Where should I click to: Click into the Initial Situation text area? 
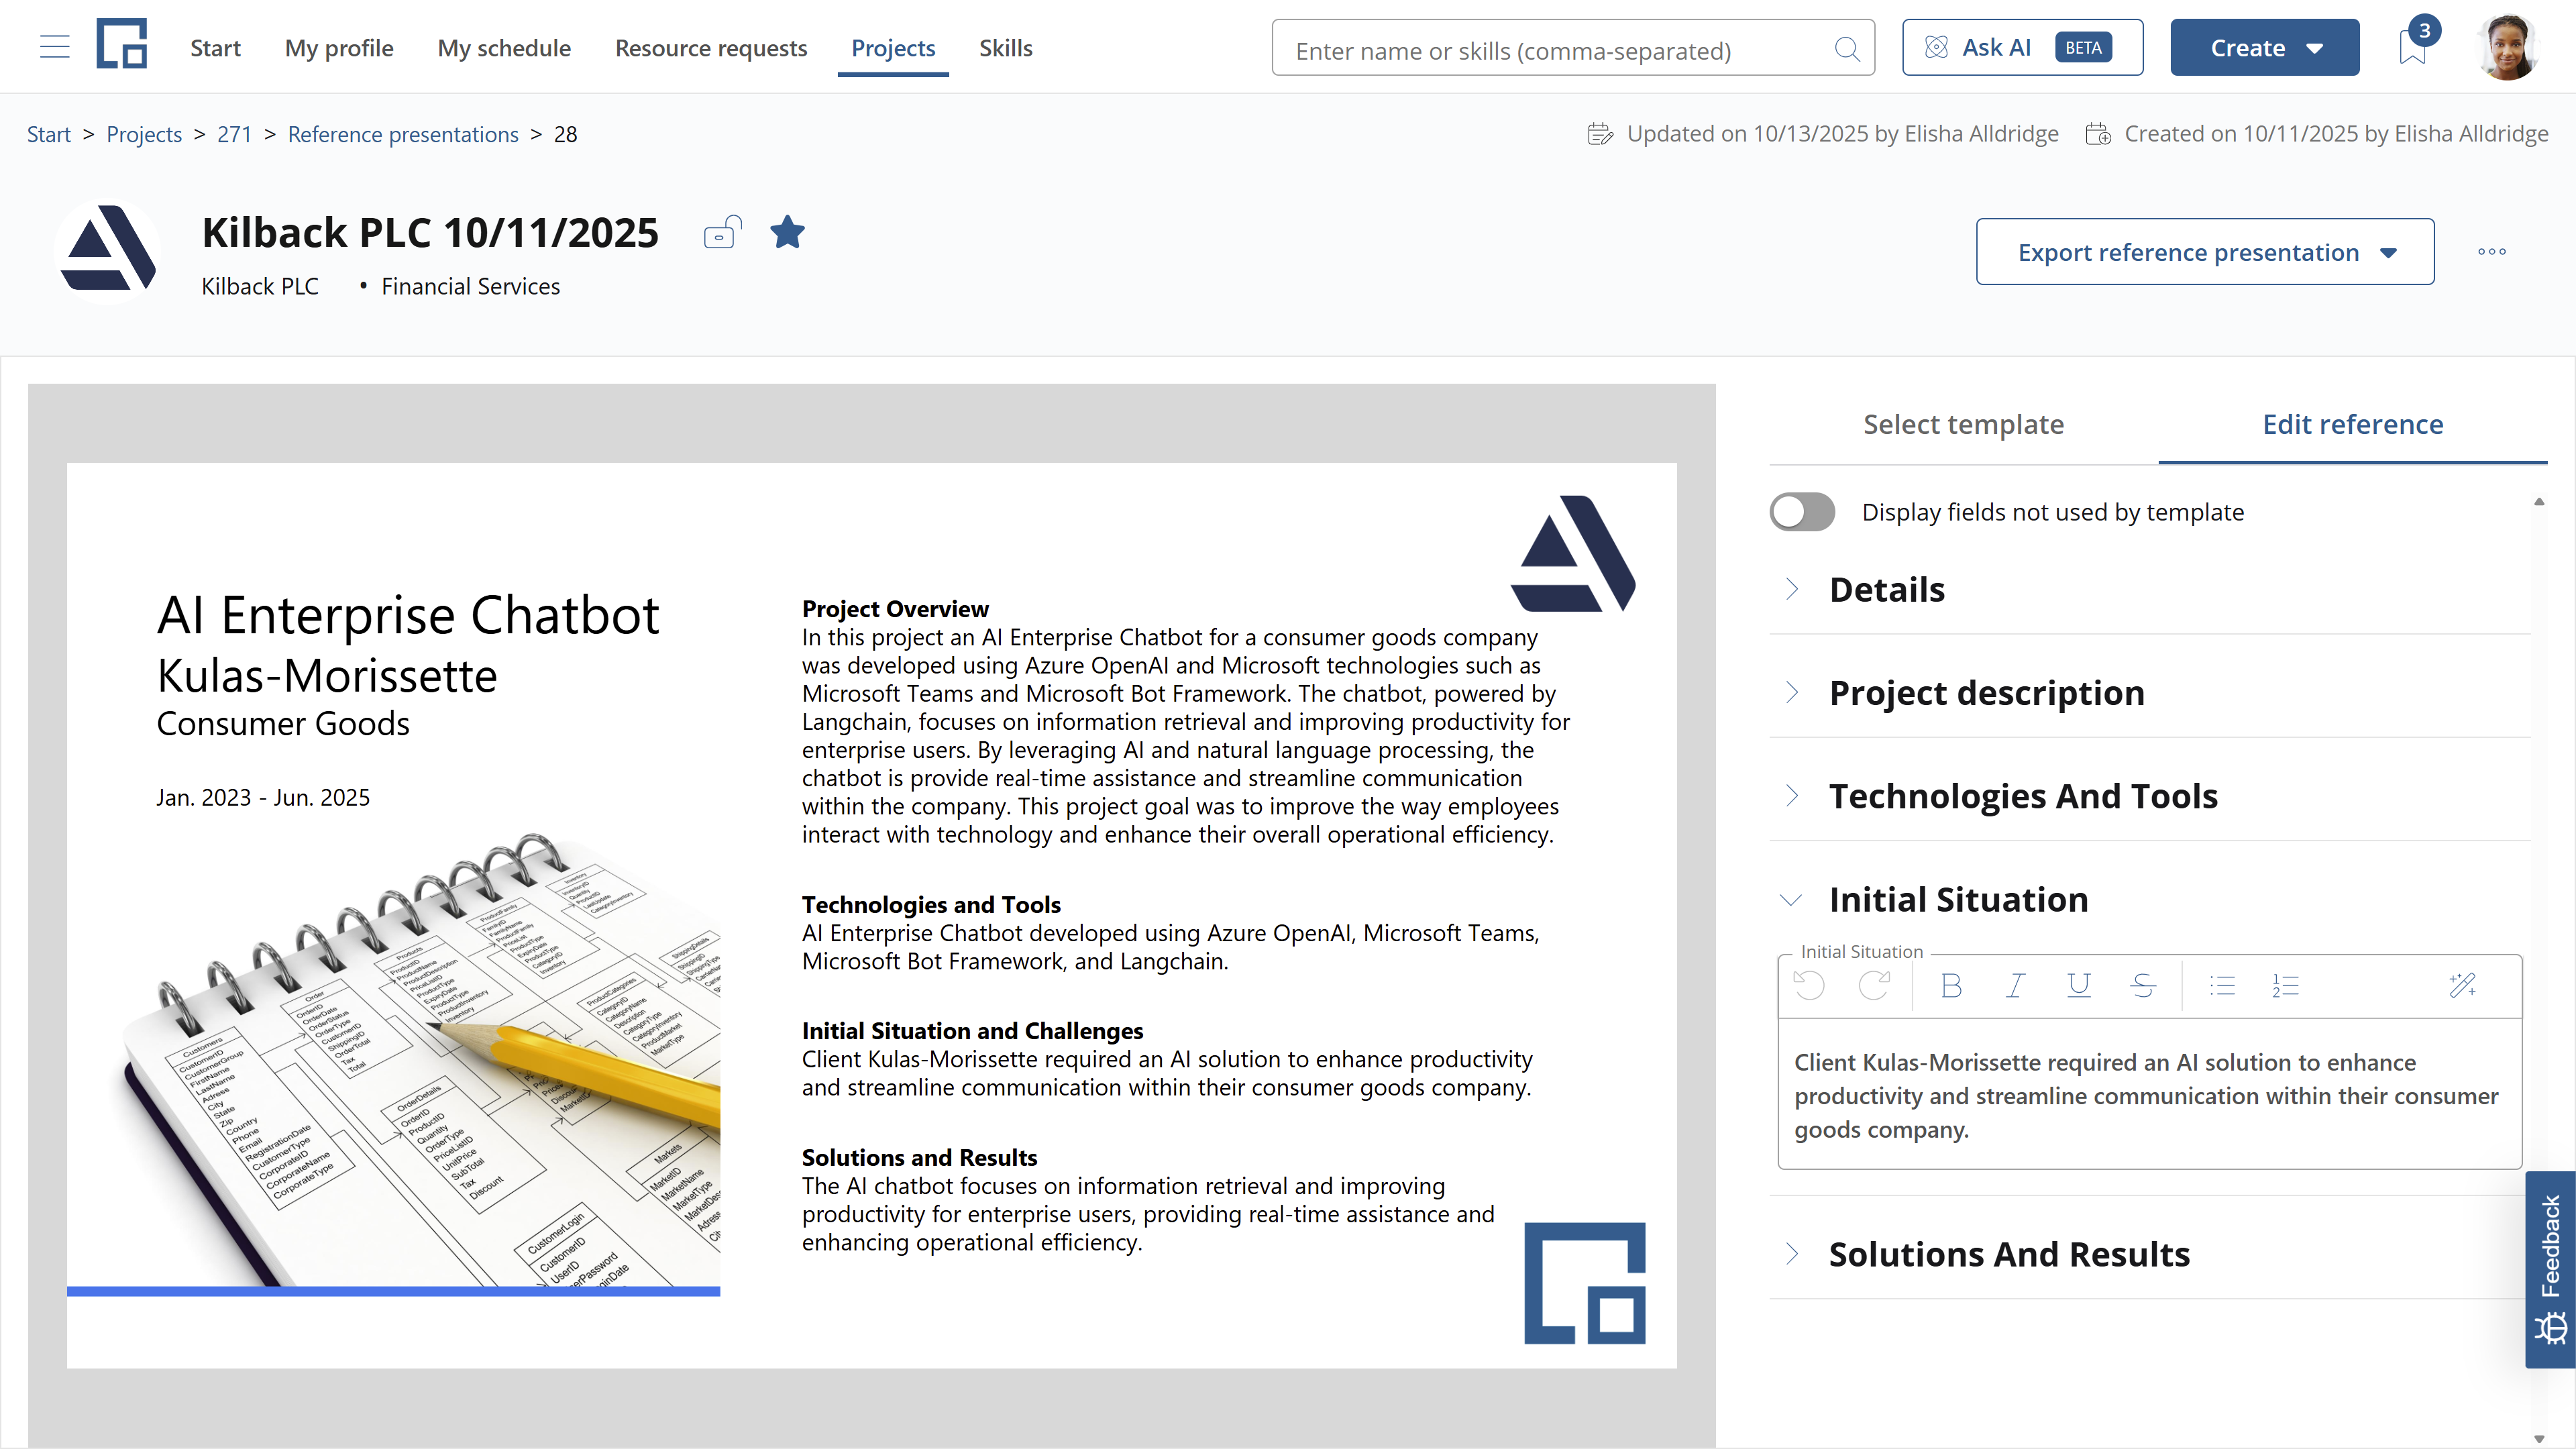(2149, 1095)
